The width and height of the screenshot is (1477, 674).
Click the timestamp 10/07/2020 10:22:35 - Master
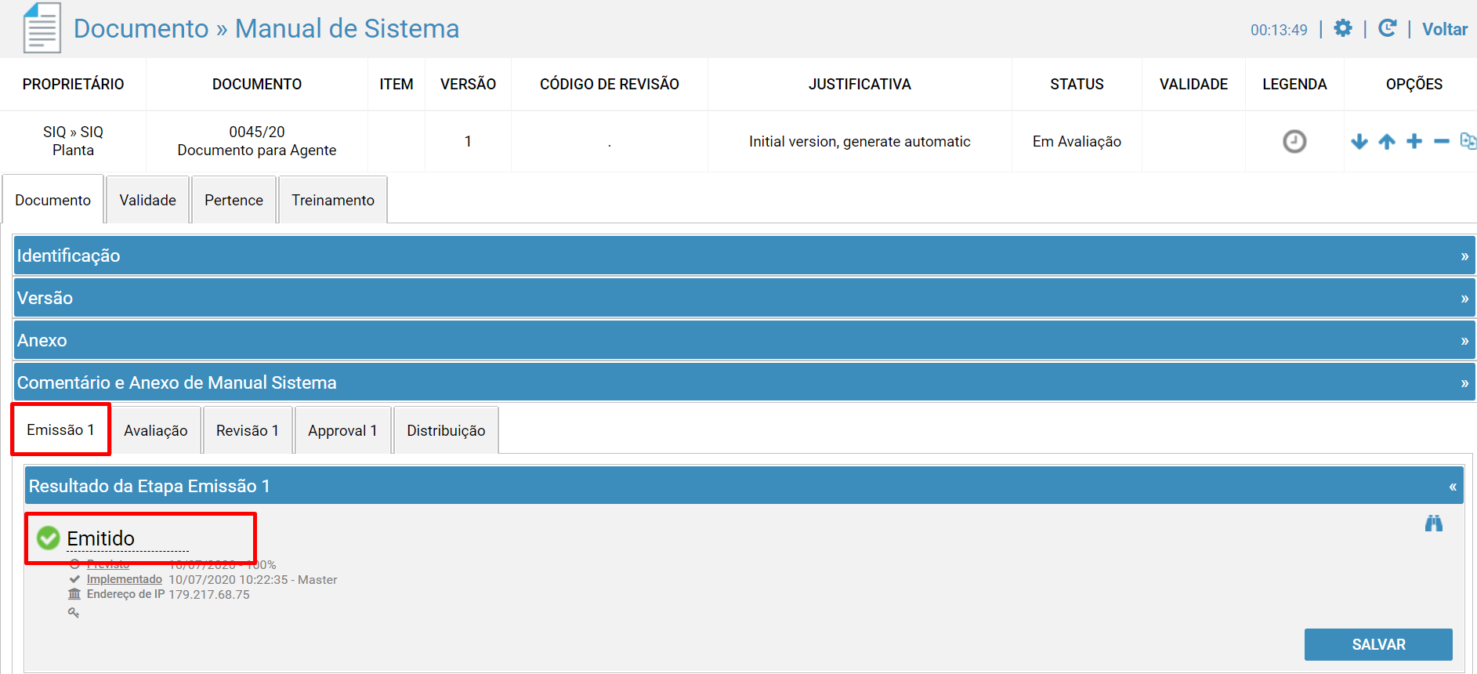[x=253, y=579]
